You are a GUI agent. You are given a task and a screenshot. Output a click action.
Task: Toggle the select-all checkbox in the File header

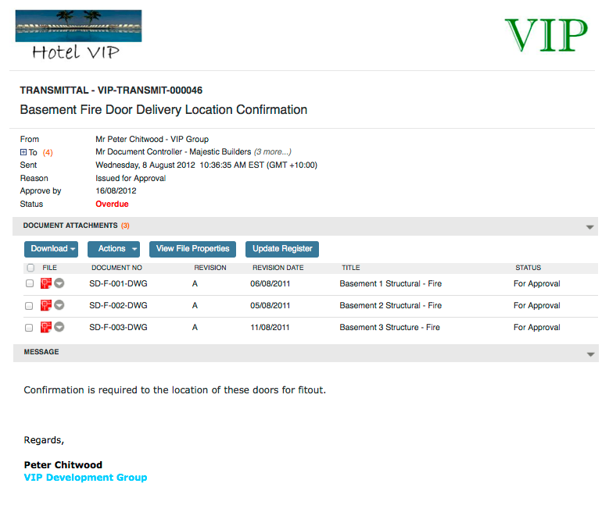pyautogui.click(x=30, y=268)
